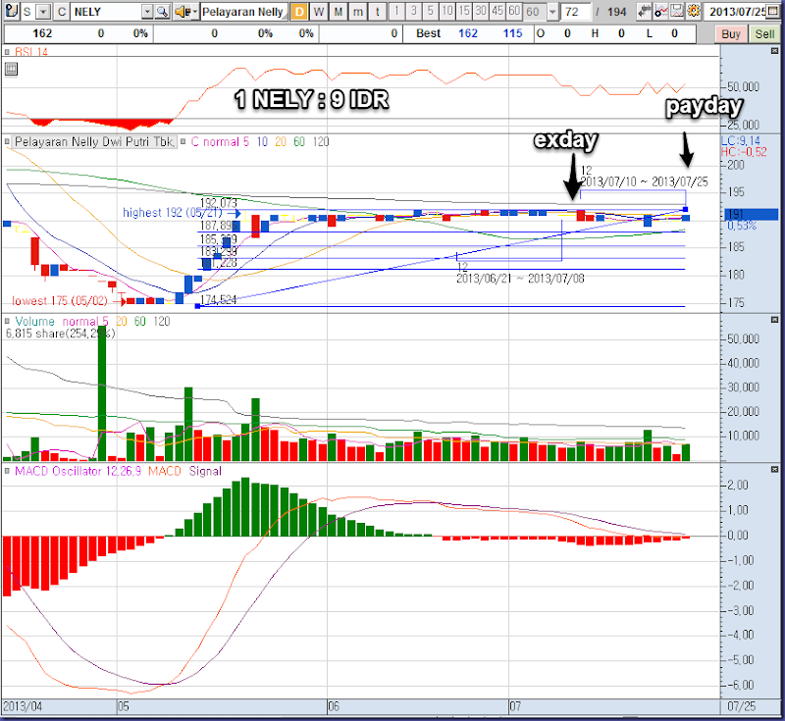Click the 120 moving average label in price panel
This screenshot has width=785, height=721.
[321, 141]
